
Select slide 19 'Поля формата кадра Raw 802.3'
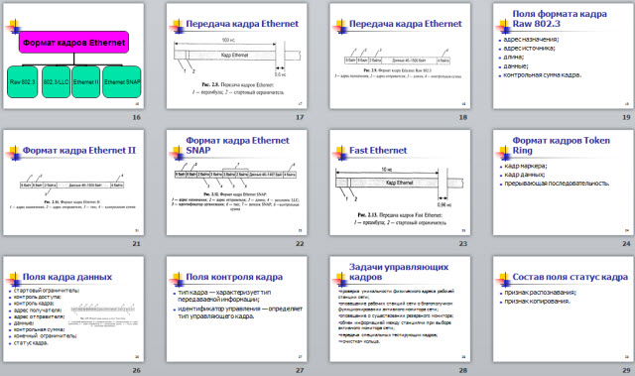pos(563,56)
